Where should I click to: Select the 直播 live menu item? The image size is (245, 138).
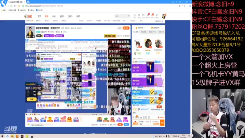[x=47, y=16]
